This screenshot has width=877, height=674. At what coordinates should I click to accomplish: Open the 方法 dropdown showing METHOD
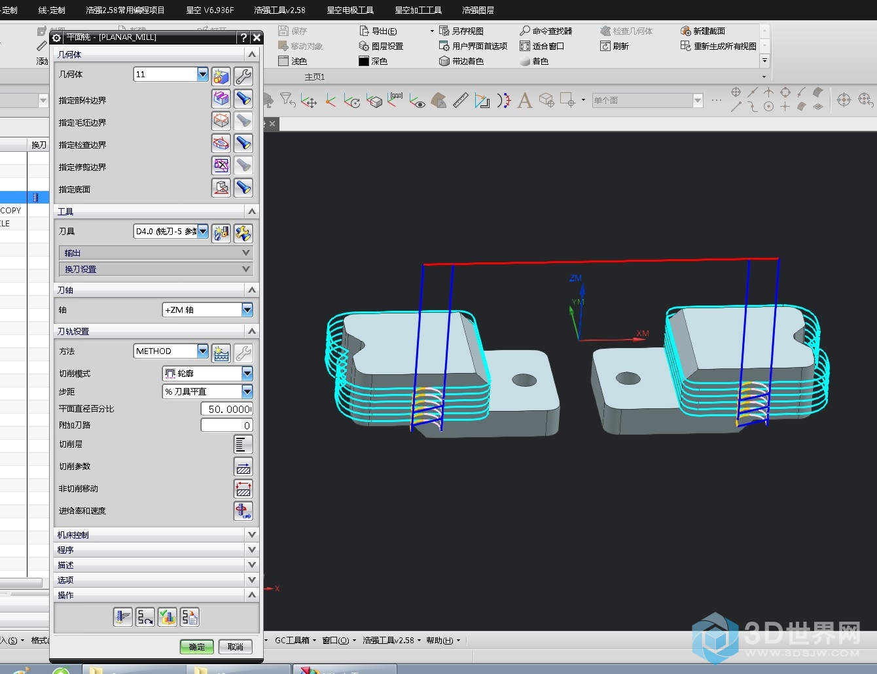[x=202, y=351]
